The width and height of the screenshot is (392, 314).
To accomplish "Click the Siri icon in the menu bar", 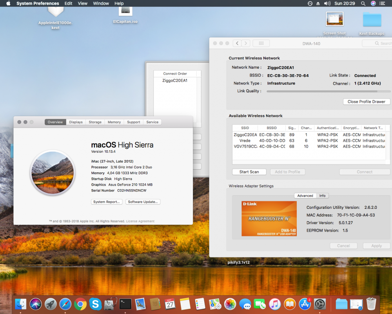I will tap(373, 3).
